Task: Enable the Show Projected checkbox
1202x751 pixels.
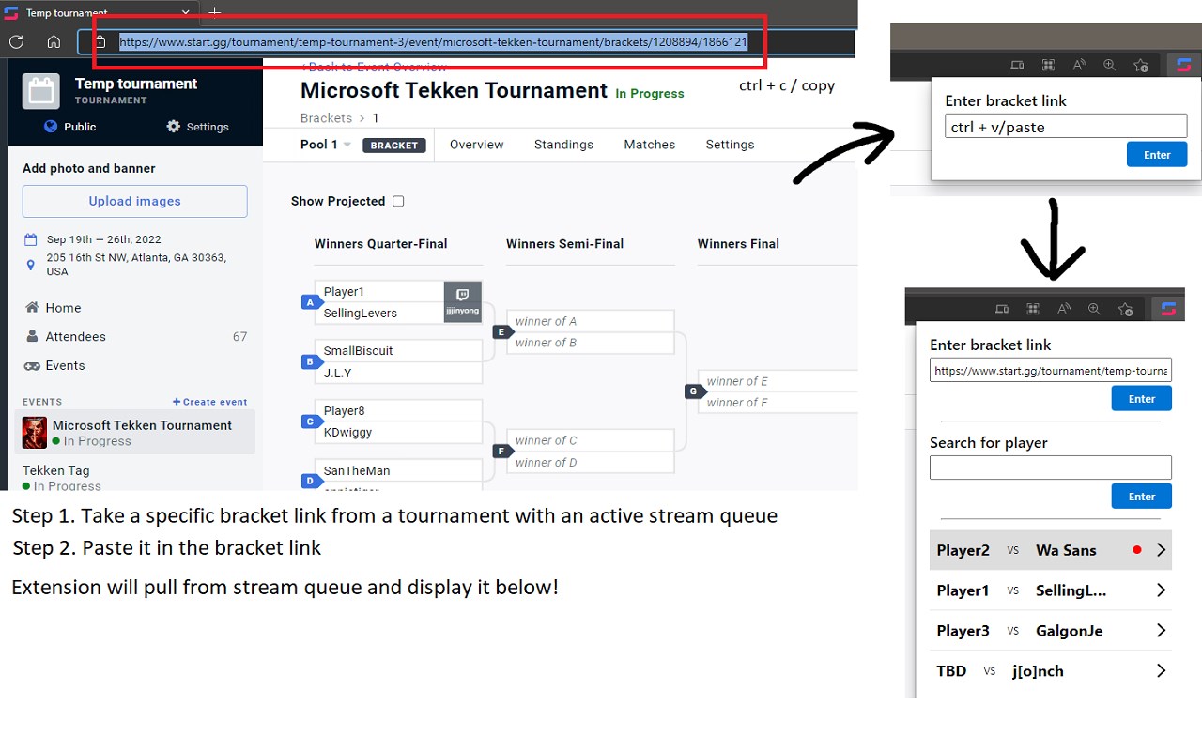Action: 398,201
